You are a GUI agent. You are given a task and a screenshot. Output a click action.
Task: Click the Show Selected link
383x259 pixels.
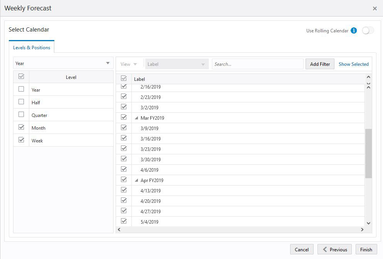353,64
